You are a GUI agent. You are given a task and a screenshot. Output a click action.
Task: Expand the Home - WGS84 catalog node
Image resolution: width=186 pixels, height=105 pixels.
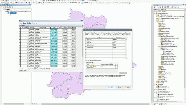(155, 12)
